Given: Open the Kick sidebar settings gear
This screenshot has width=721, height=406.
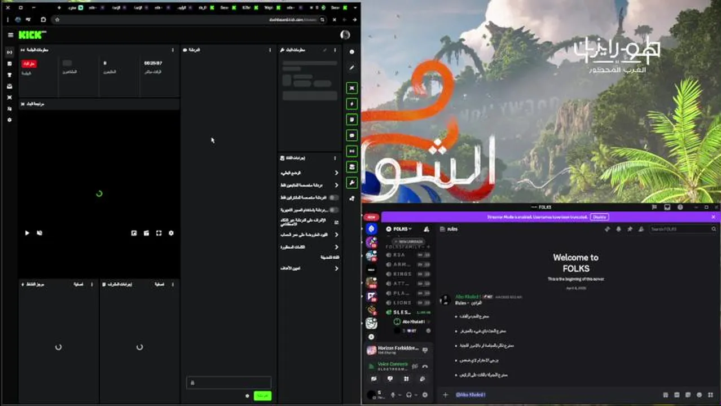Looking at the screenshot, I should tap(10, 120).
